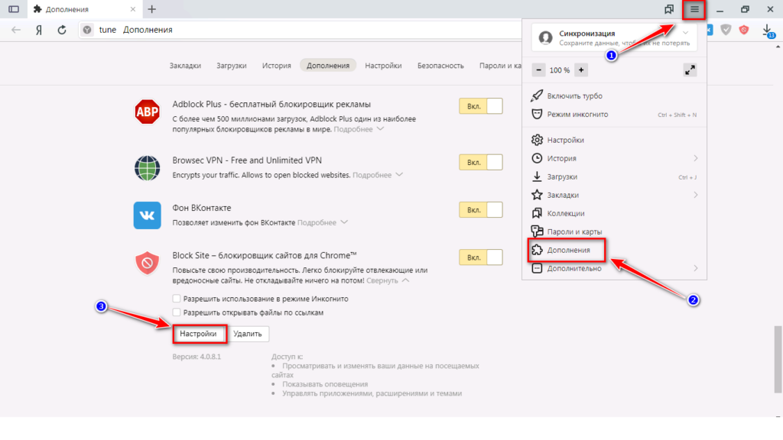This screenshot has width=783, height=440.
Task: Open downloads arrow icon in toolbar
Action: pos(768,31)
